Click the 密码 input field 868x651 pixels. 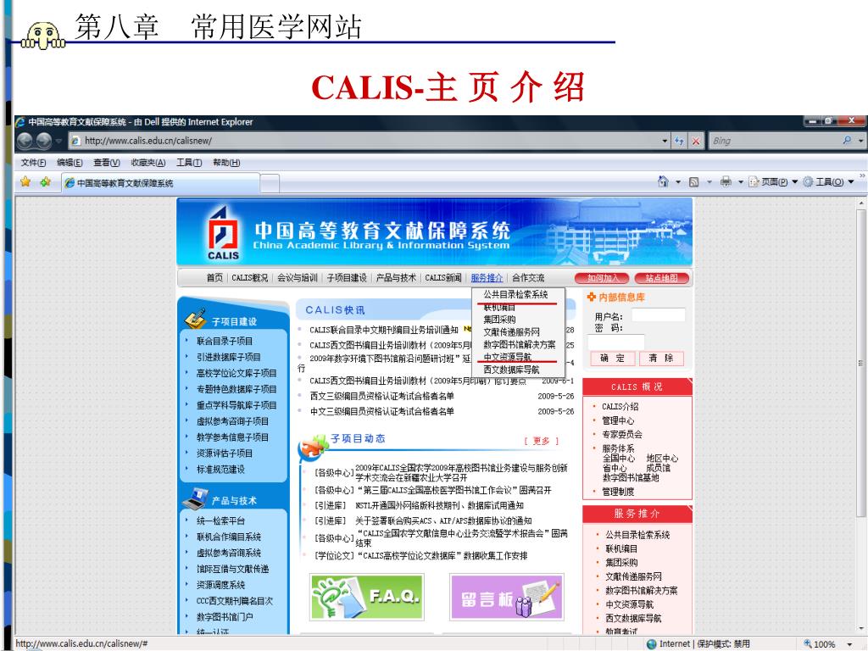(615, 341)
